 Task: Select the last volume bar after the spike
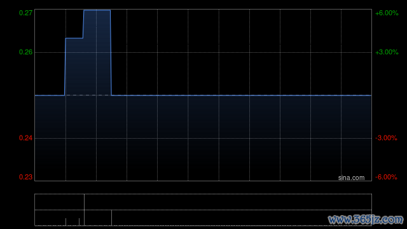(x=112, y=218)
